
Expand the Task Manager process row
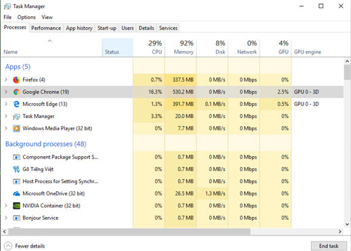click(6, 116)
